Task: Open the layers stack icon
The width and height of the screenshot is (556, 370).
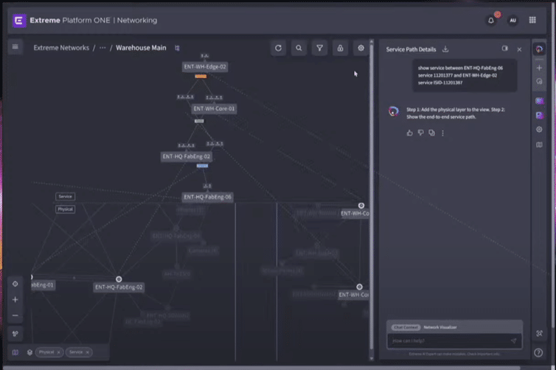Action: pyautogui.click(x=29, y=352)
